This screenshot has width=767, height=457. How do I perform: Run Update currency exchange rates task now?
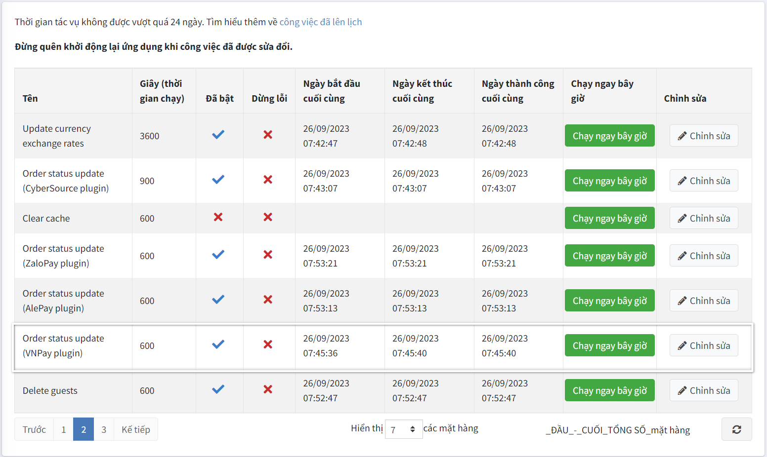[x=609, y=136]
